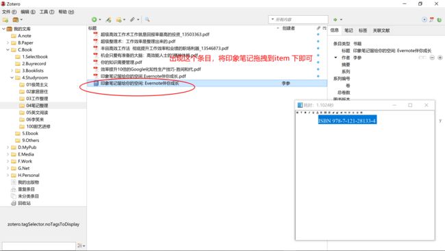The image size is (445, 251).
Task: Click the minus button to remove the author
Action: click(432, 58)
